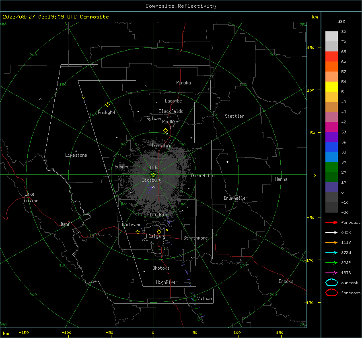Click the white 04DK arrow legend
The height and width of the screenshot is (338, 362).
tap(331, 233)
